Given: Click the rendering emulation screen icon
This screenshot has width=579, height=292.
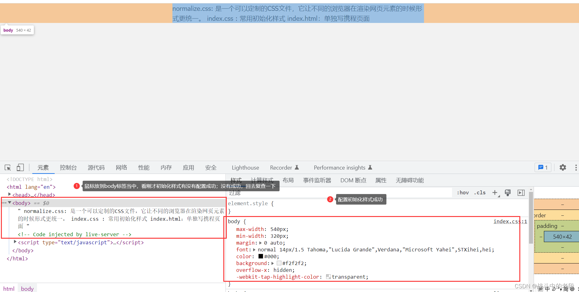Looking at the screenshot, I should coord(508,192).
